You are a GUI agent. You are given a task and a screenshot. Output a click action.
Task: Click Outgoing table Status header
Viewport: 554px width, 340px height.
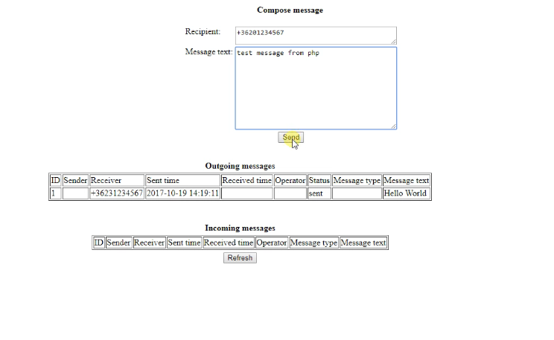319,180
